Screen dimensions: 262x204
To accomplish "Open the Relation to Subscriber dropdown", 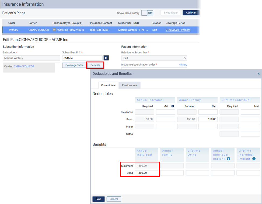I will click(x=154, y=58).
